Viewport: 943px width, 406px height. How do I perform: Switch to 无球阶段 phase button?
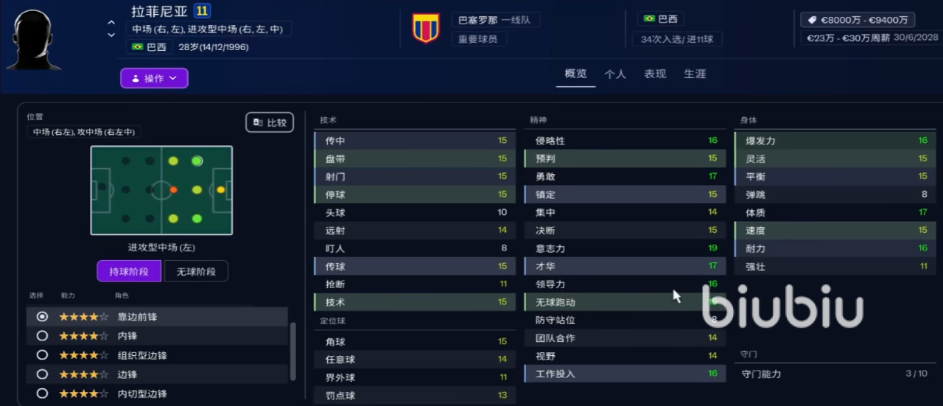coord(196,271)
